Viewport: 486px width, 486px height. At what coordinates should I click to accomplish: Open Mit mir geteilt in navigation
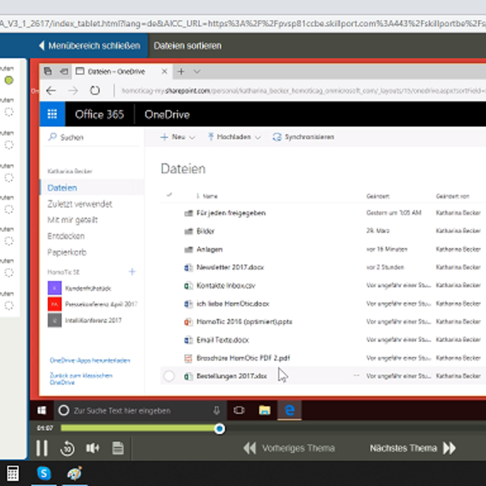coord(72,220)
